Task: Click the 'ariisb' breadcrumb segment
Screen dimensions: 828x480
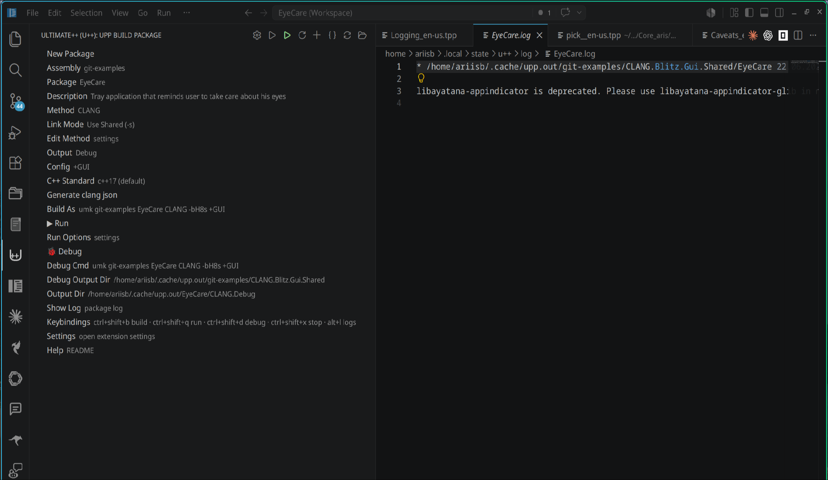Action: [x=425, y=54]
